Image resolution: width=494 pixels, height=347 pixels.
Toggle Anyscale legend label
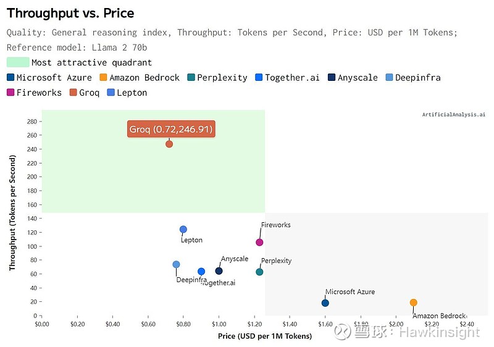pos(357,78)
